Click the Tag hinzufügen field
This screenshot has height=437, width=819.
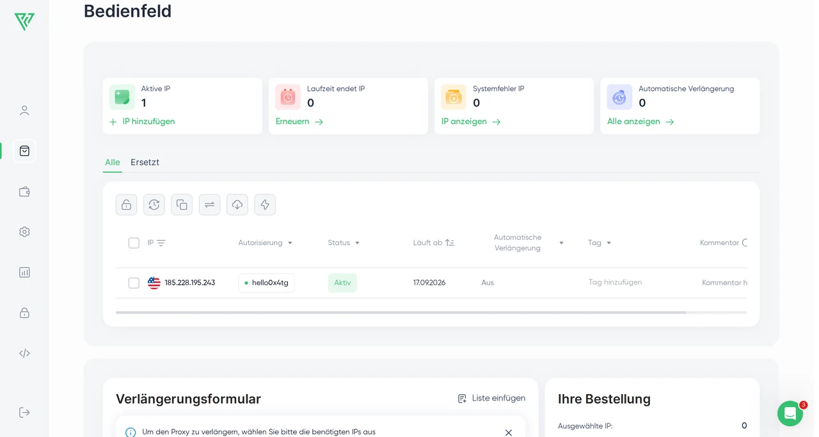(615, 282)
